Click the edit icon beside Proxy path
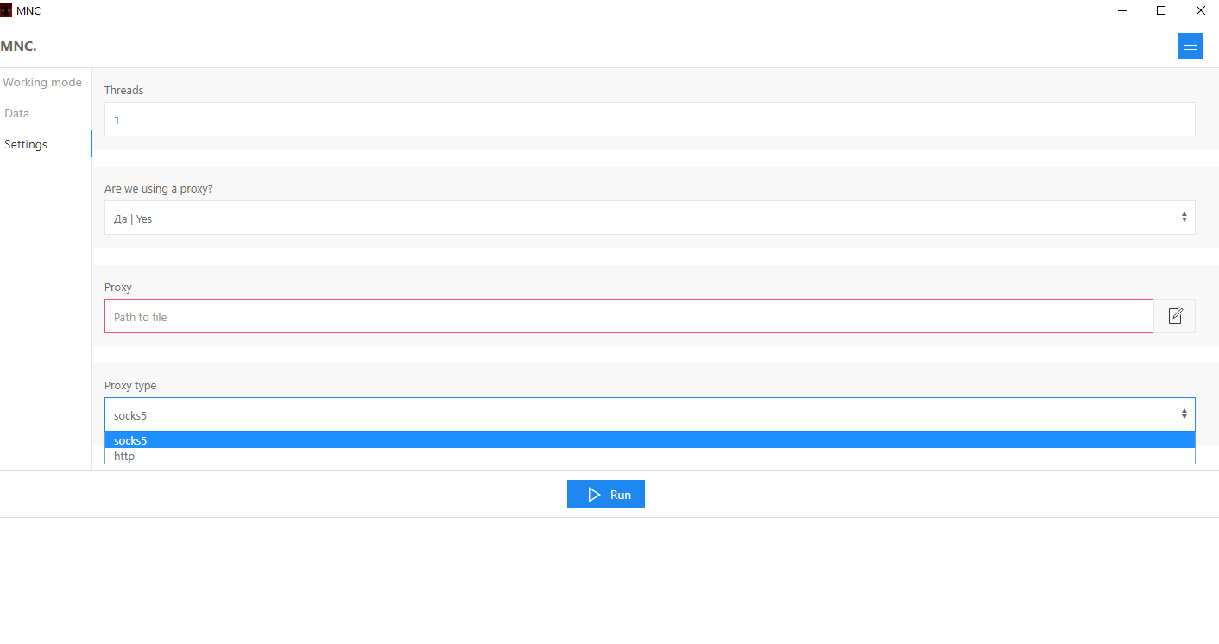 [1175, 316]
